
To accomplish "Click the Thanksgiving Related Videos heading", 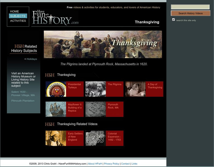I will (x=77, y=124).
